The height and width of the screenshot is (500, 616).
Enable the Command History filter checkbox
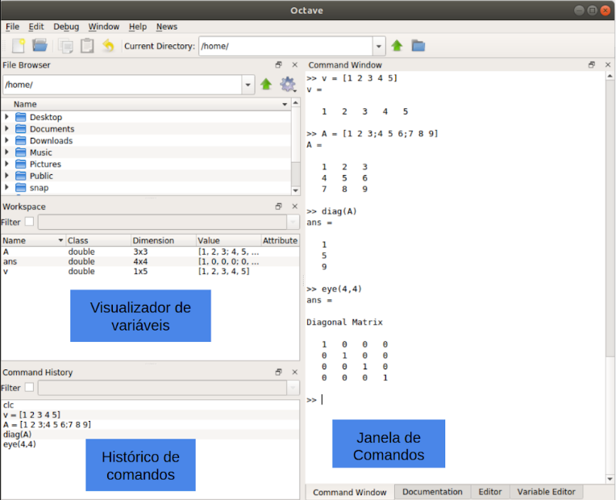(x=29, y=388)
